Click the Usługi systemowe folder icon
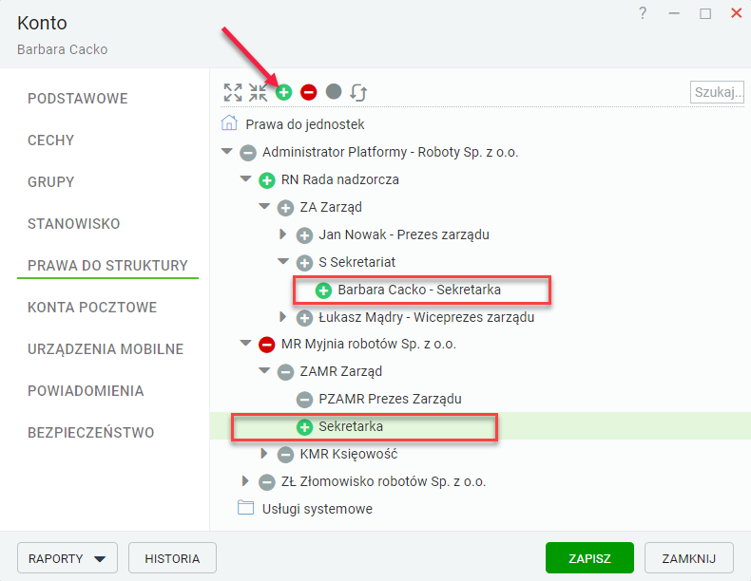This screenshot has width=751, height=581. click(x=245, y=507)
